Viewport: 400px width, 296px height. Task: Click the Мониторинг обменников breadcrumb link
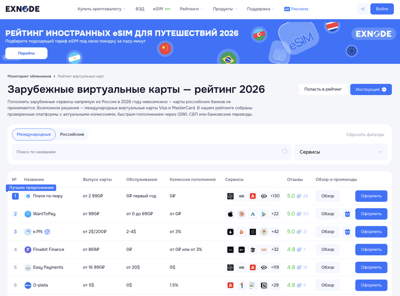[x=29, y=76]
